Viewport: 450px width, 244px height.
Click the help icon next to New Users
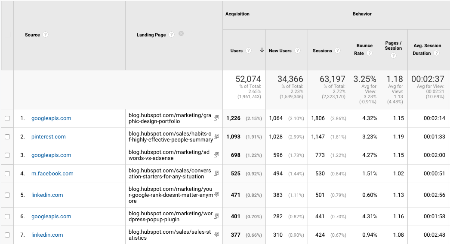298,51
